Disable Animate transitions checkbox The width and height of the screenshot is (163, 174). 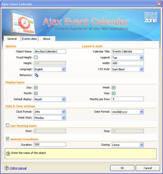[x=8, y=139]
